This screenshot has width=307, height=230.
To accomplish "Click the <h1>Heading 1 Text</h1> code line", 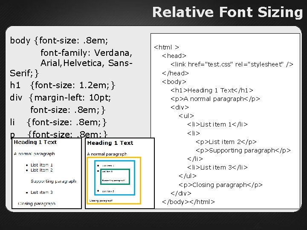I will point(212,90).
